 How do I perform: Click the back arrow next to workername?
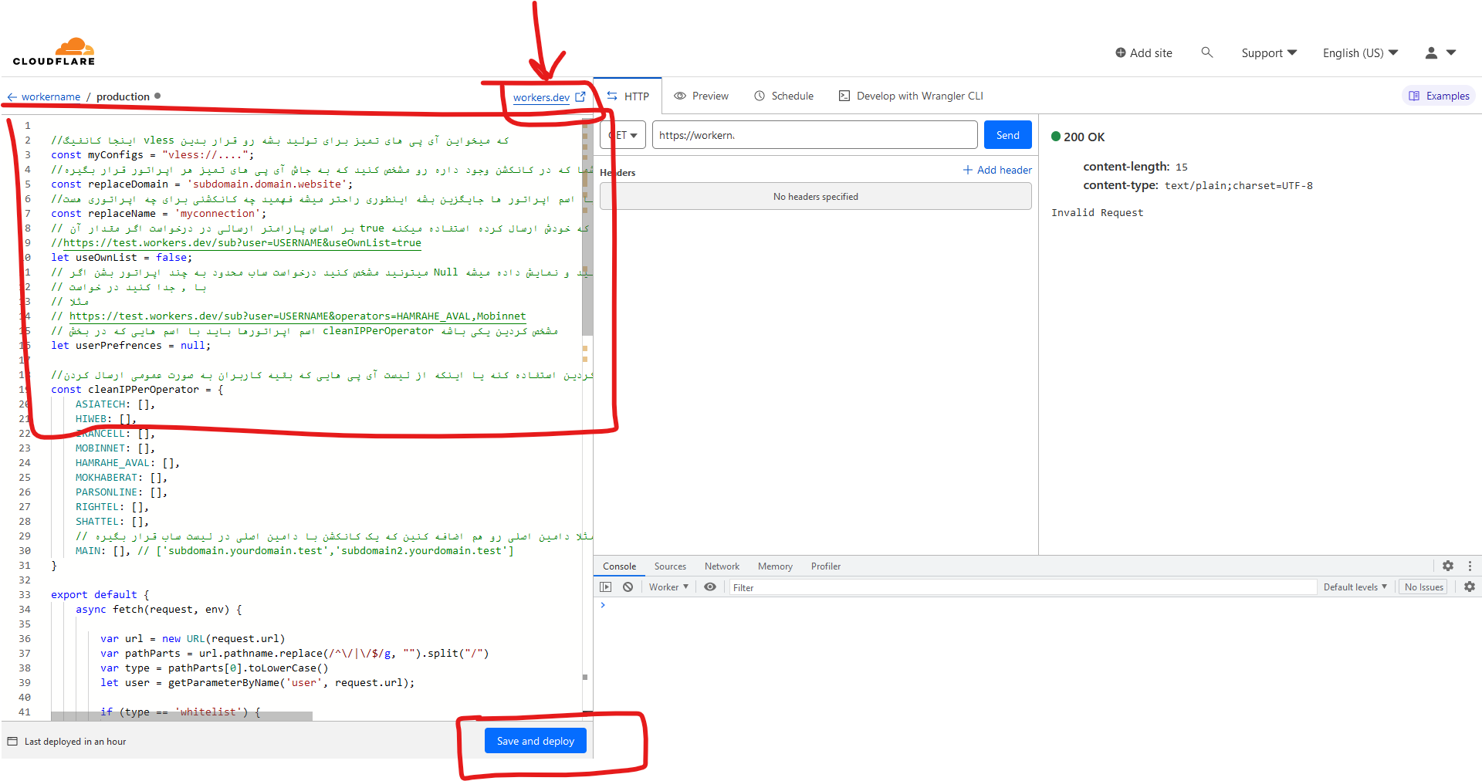[12, 96]
